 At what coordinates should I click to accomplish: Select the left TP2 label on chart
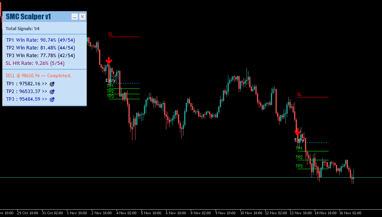(x=110, y=91)
